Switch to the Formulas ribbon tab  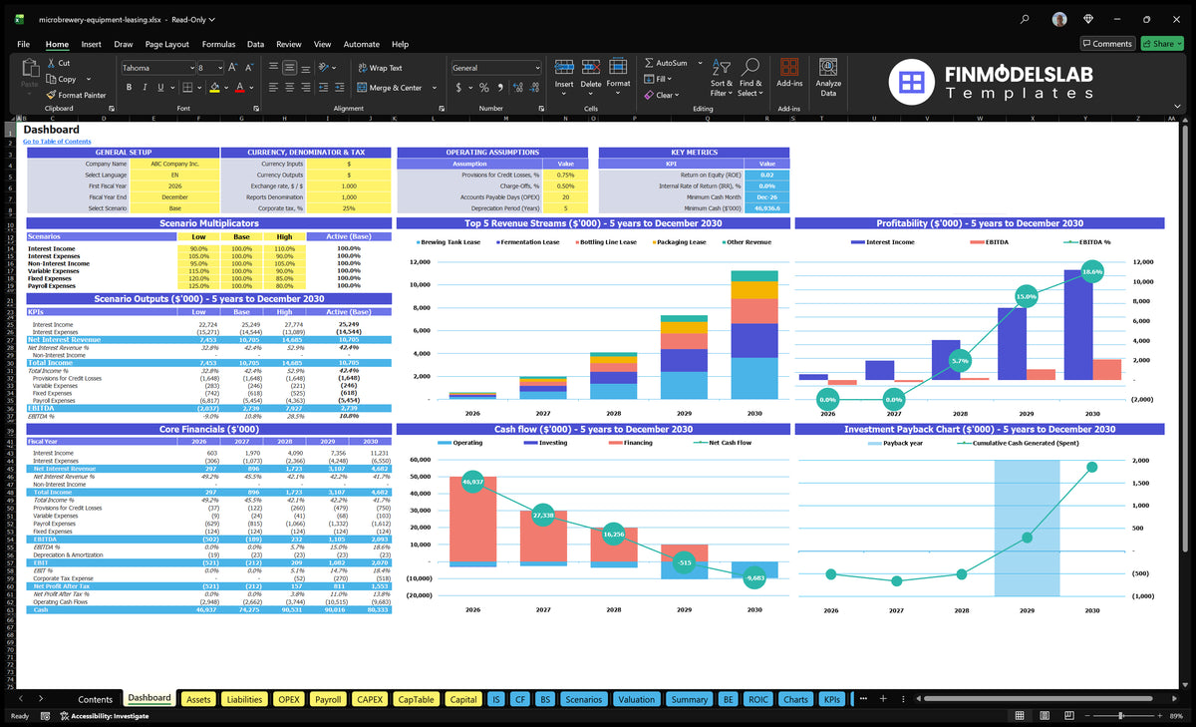click(218, 44)
